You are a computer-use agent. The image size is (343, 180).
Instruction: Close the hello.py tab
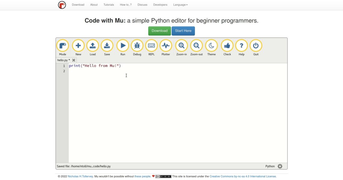(x=74, y=60)
